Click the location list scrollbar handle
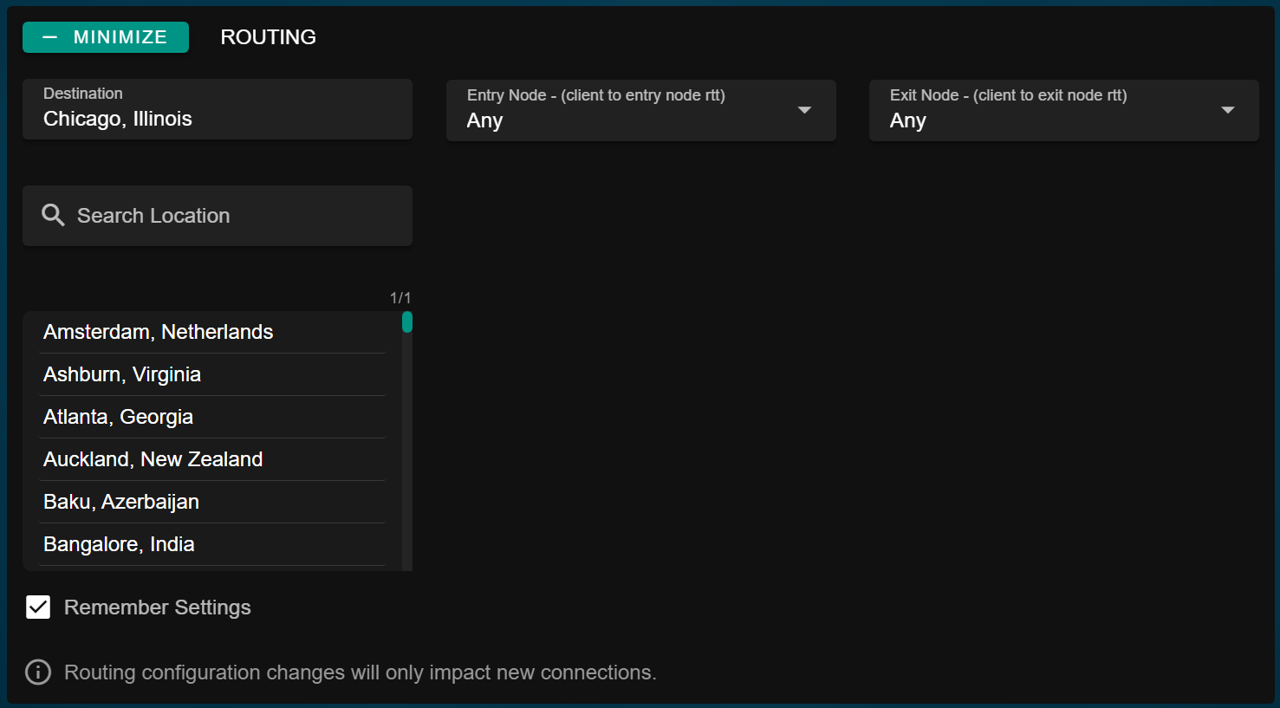The image size is (1280, 708). coord(406,322)
